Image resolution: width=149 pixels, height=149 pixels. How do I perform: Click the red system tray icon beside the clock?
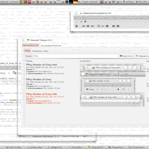coord(102,2)
